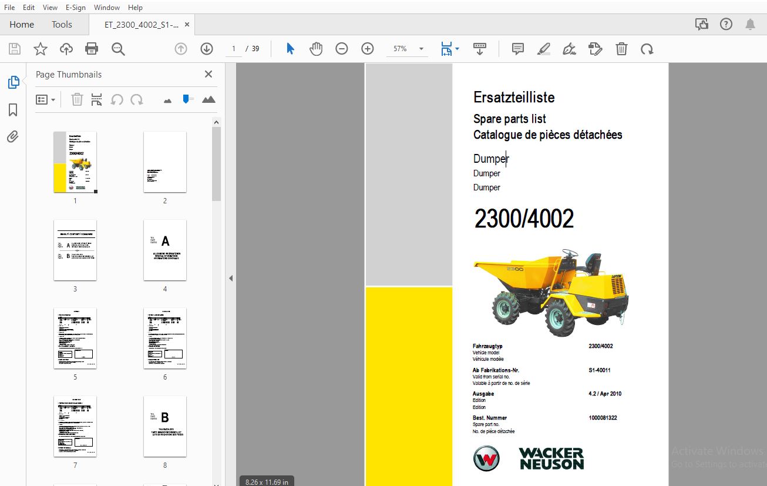Click the thumbnails panel scrollbar
The height and width of the screenshot is (486, 767).
pyautogui.click(x=217, y=165)
